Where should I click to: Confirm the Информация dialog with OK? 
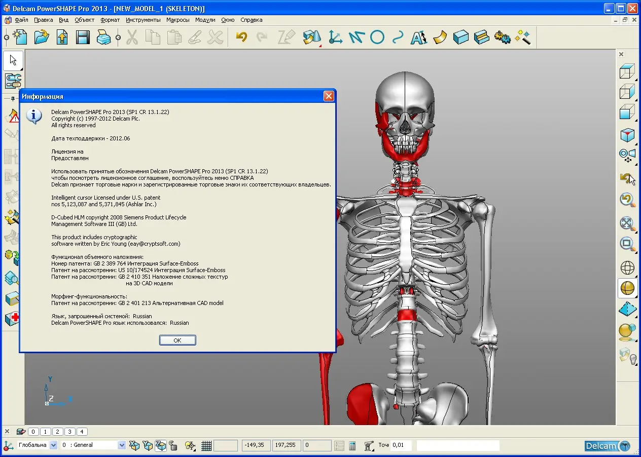[x=177, y=340]
